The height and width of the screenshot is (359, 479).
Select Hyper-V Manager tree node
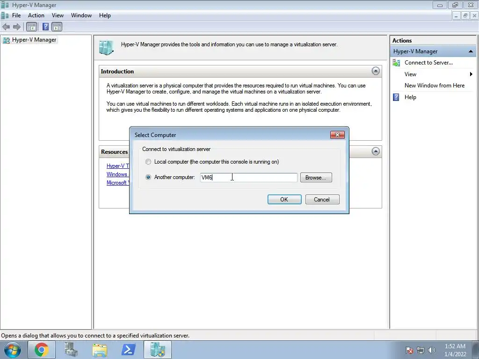pos(34,40)
